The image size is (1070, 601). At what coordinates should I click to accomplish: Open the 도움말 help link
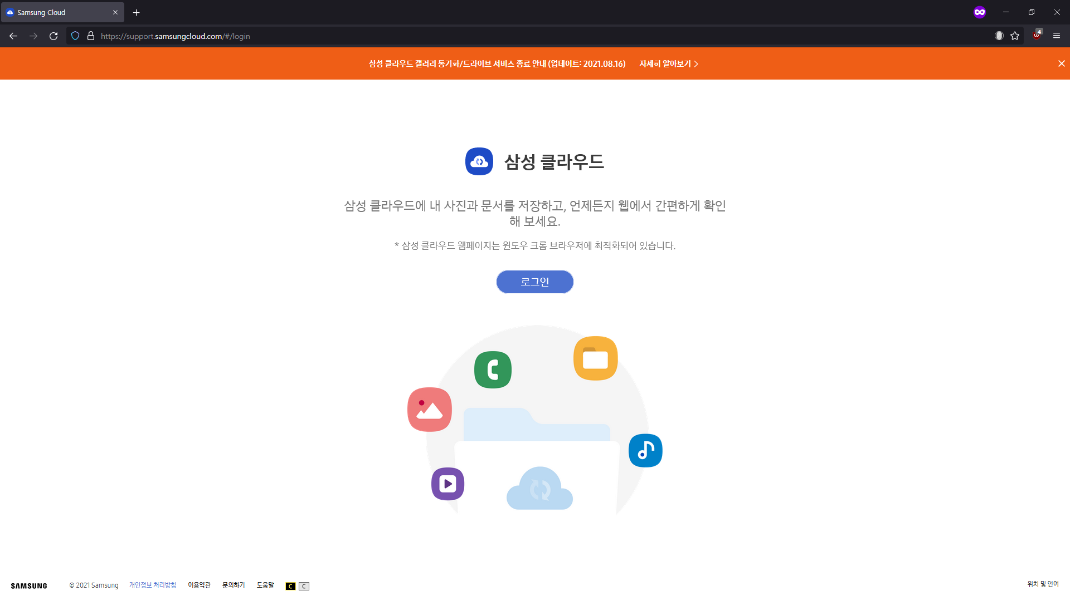(265, 585)
